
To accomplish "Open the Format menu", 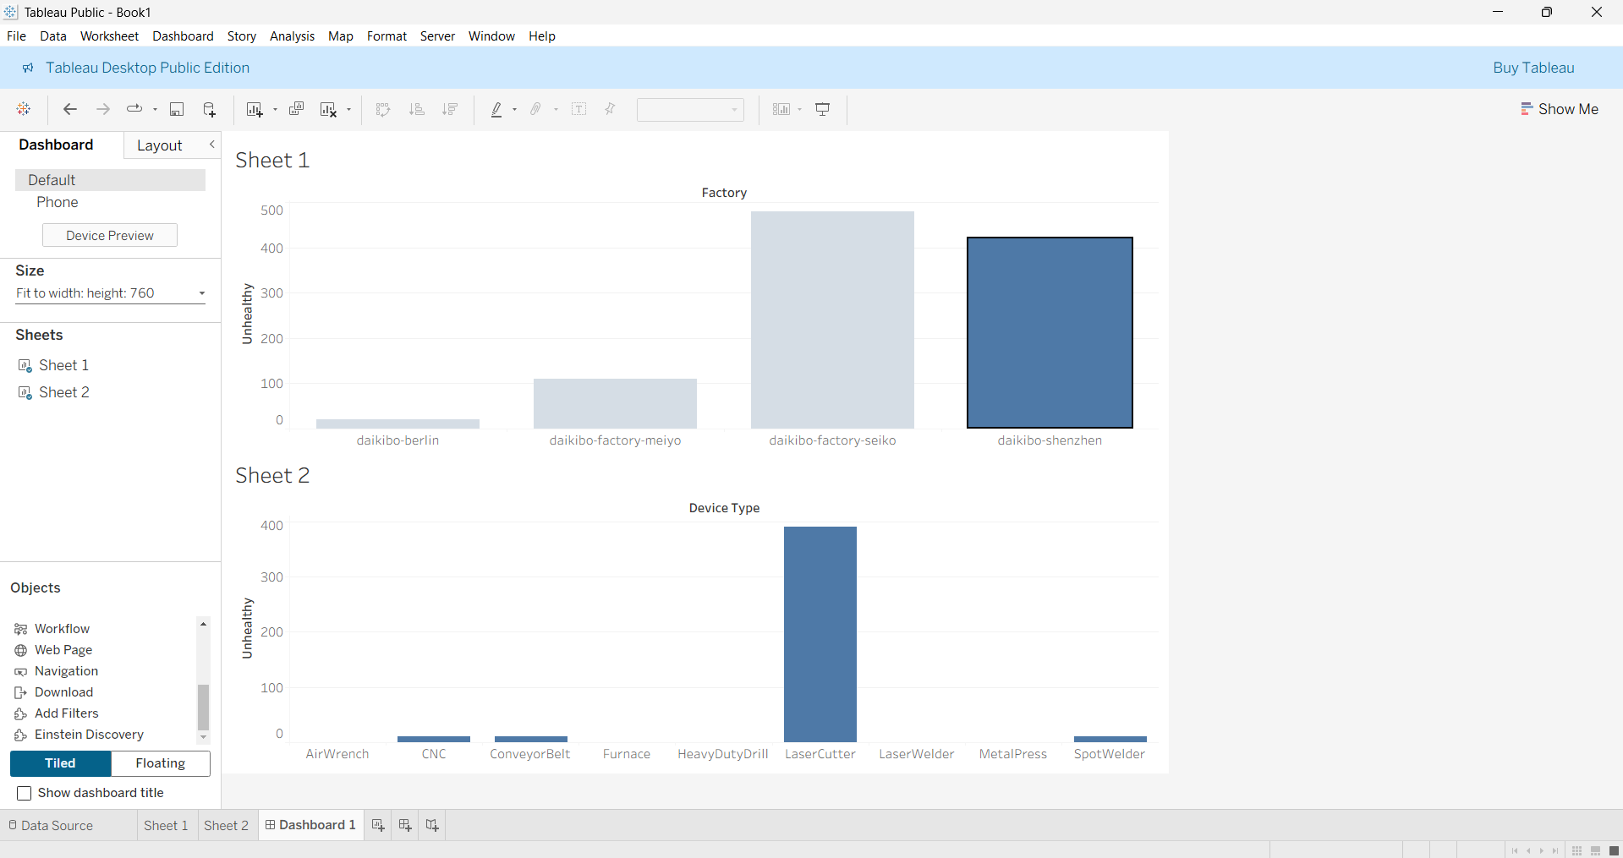I will click(x=387, y=36).
